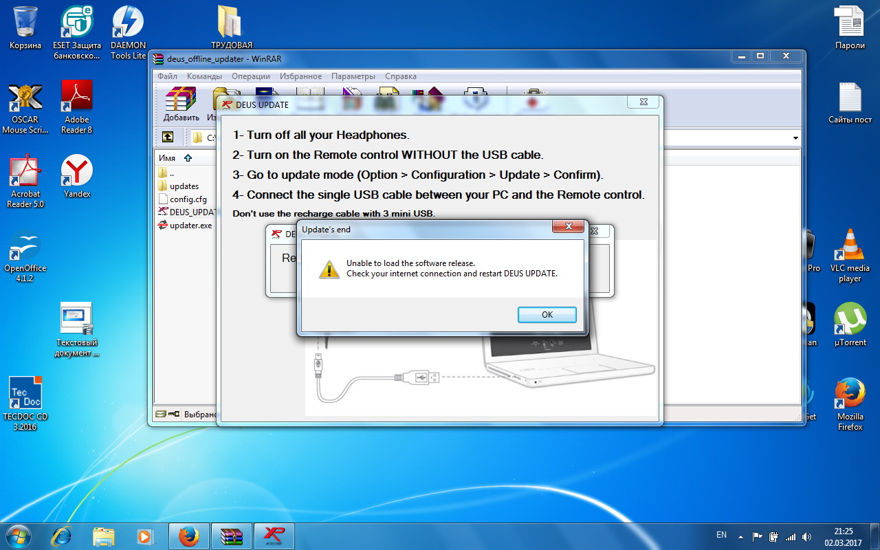This screenshot has width=880, height=550.
Task: Click the volume speaker tray icon
Action: pyautogui.click(x=806, y=536)
